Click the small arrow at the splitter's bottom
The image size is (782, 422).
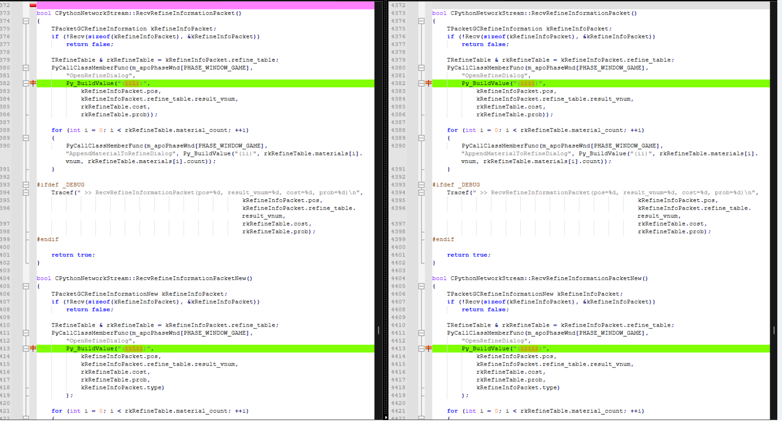pos(386,417)
